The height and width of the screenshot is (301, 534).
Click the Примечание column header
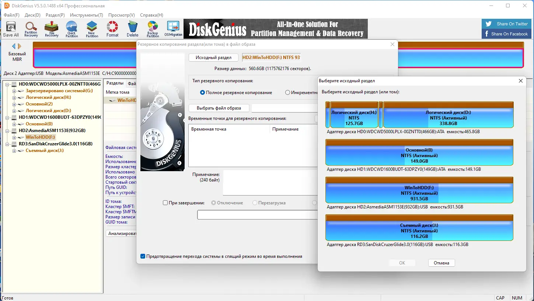(x=294, y=129)
